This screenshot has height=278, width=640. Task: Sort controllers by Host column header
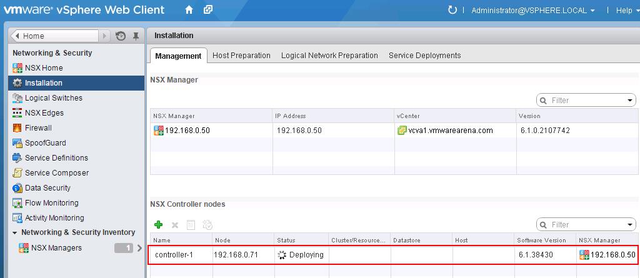(x=483, y=240)
